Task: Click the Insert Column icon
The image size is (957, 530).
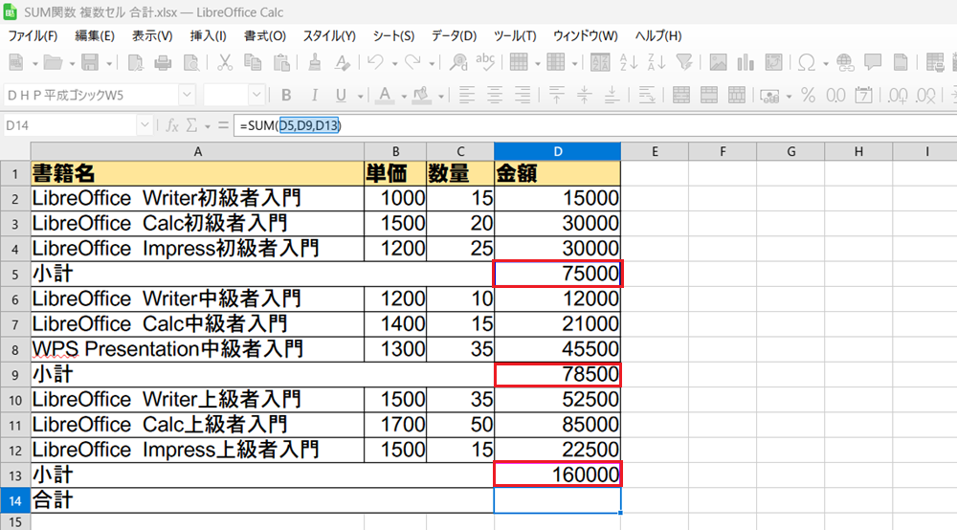Action: point(555,62)
